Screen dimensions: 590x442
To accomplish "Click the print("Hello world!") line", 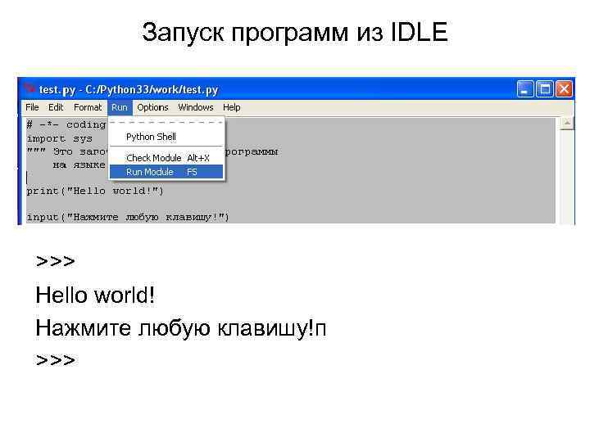I will [95, 191].
